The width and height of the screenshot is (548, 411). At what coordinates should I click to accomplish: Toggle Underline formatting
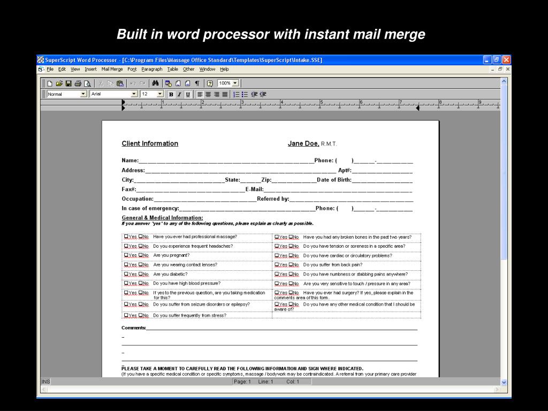(188, 94)
